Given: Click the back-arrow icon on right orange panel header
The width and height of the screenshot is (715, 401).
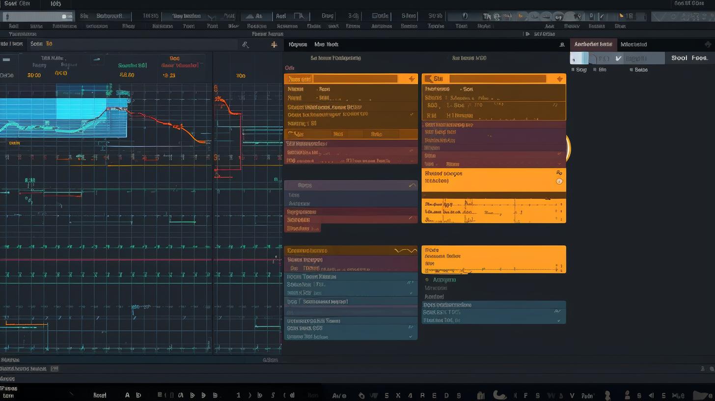Looking at the screenshot, I should tap(428, 79).
